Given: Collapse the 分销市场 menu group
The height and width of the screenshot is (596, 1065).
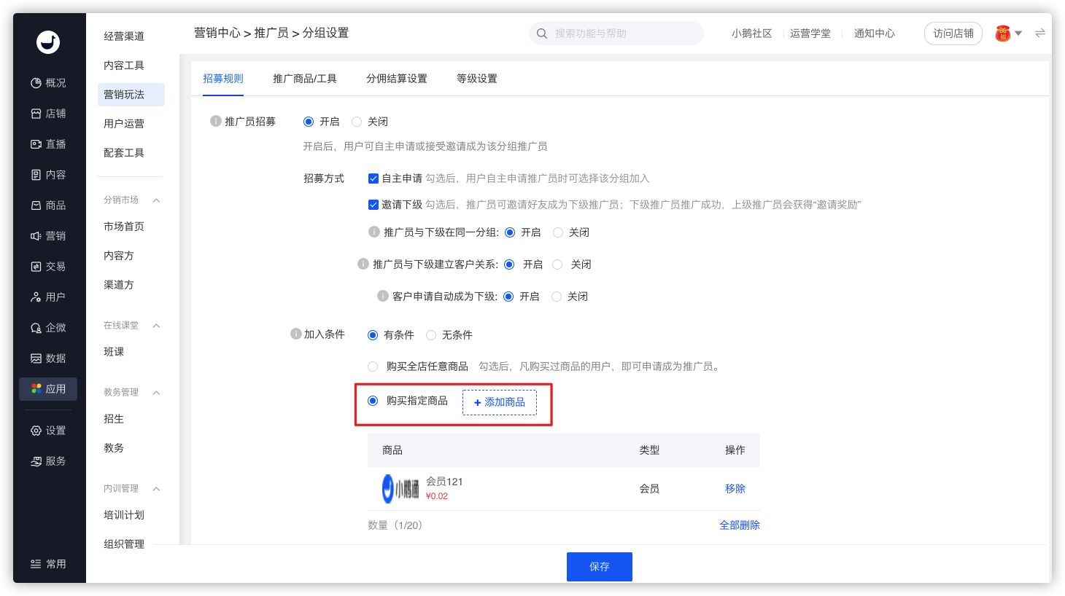Looking at the screenshot, I should click(x=156, y=200).
